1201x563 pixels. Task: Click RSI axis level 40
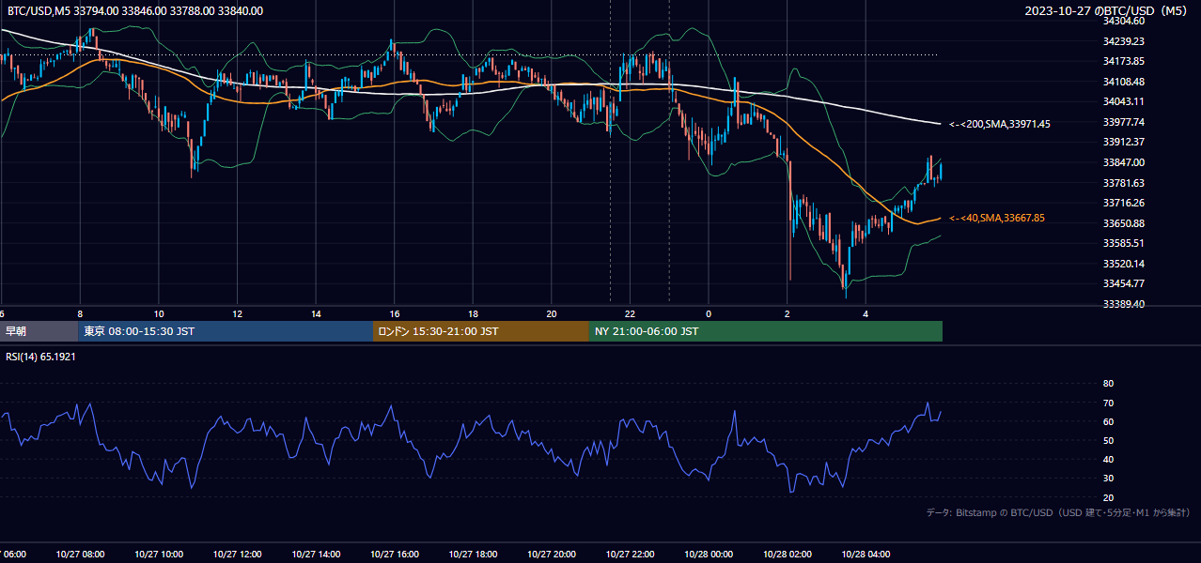[x=1108, y=460]
